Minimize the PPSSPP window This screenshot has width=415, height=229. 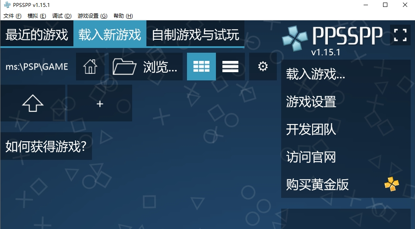click(x=366, y=5)
